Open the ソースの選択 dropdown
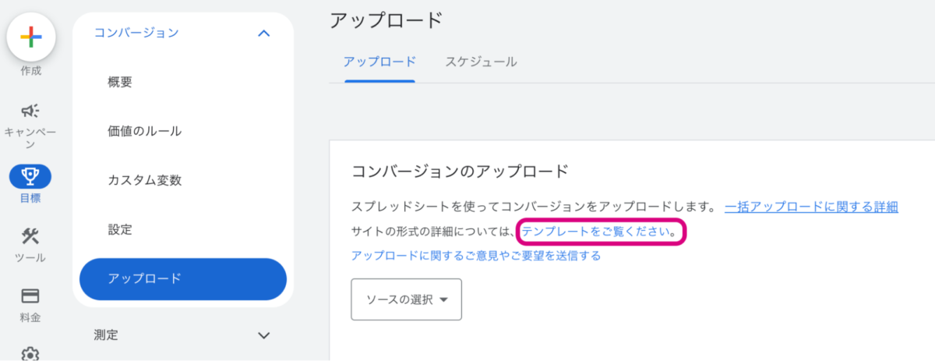935x361 pixels. pos(406,299)
